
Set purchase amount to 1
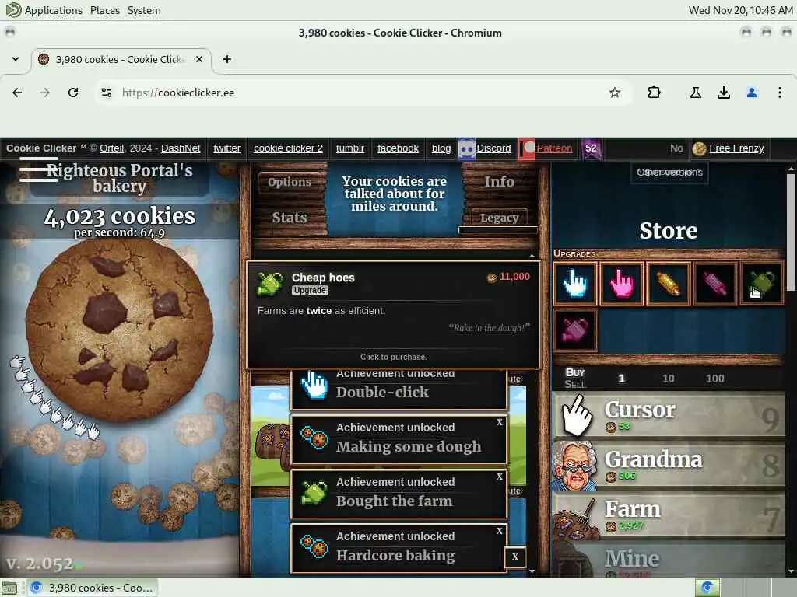[621, 379]
